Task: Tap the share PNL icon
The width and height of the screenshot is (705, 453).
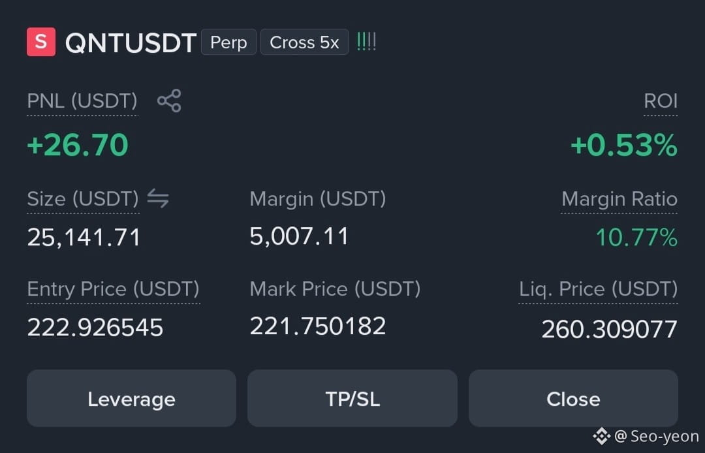Action: coord(169,101)
